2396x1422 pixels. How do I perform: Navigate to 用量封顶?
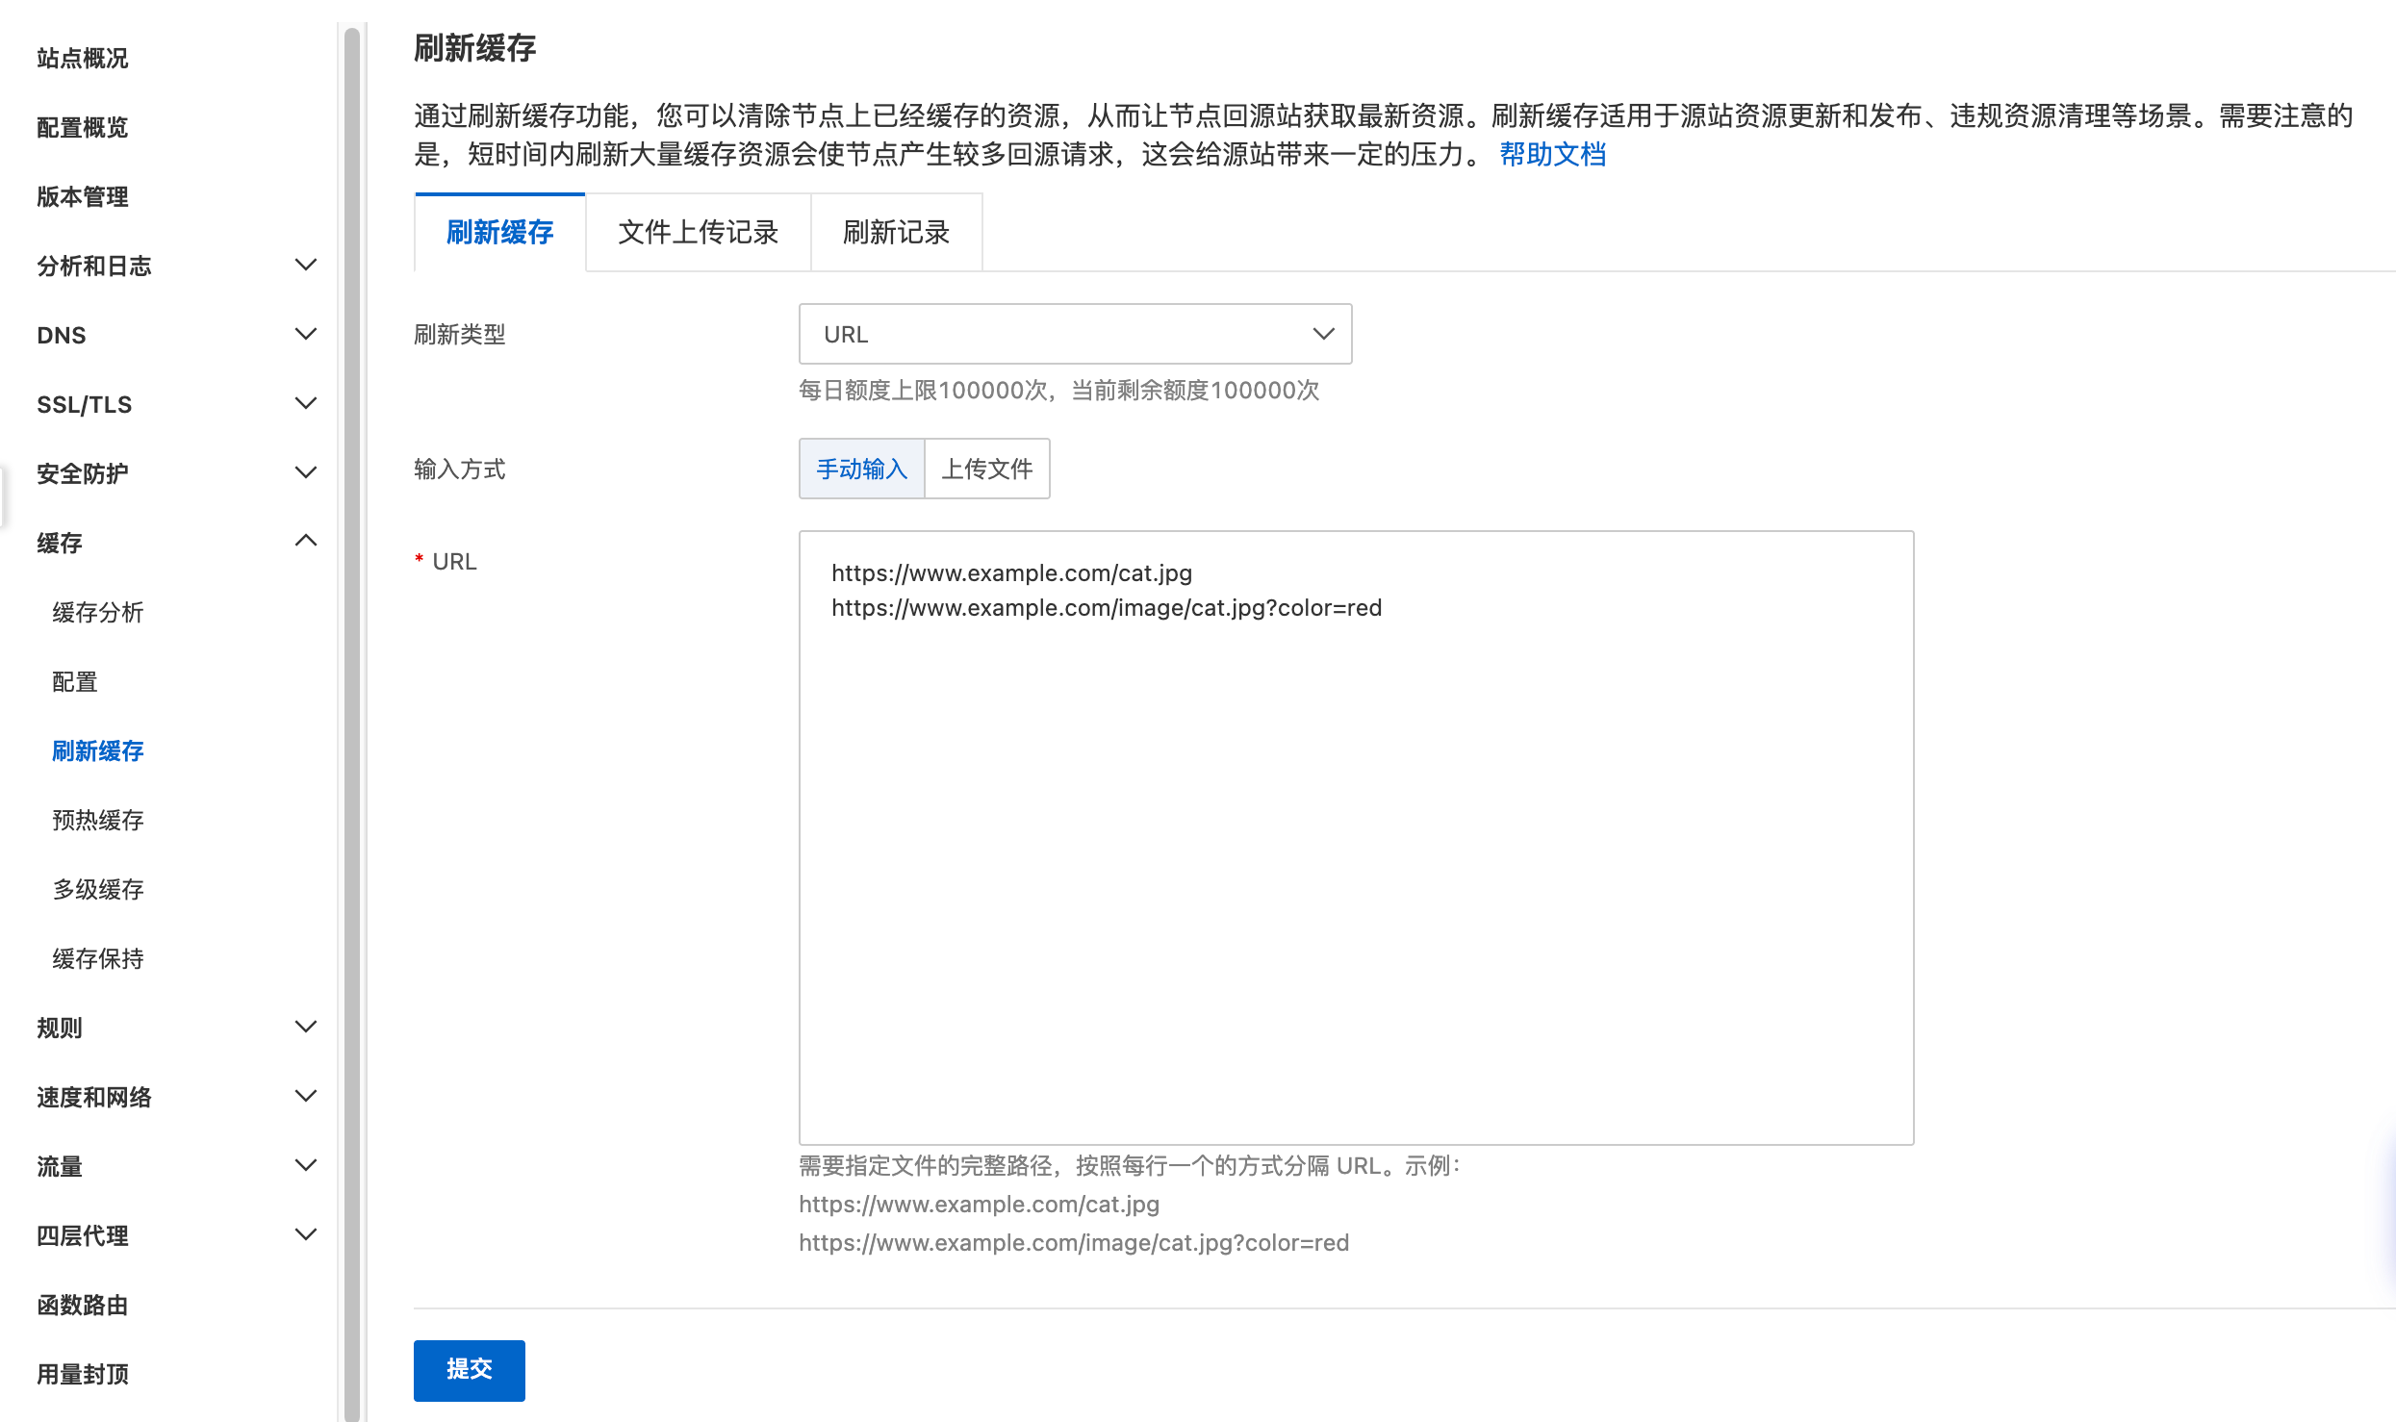[84, 1374]
